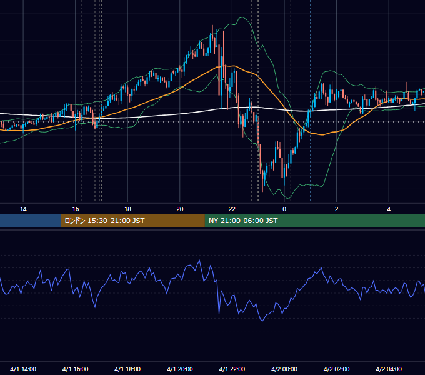
Task: Click the 16 hour axis label
Action: (x=76, y=209)
